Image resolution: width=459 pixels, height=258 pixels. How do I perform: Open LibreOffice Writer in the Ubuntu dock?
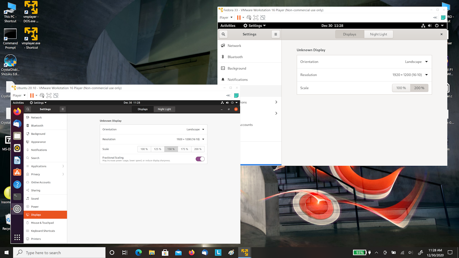coord(17,160)
